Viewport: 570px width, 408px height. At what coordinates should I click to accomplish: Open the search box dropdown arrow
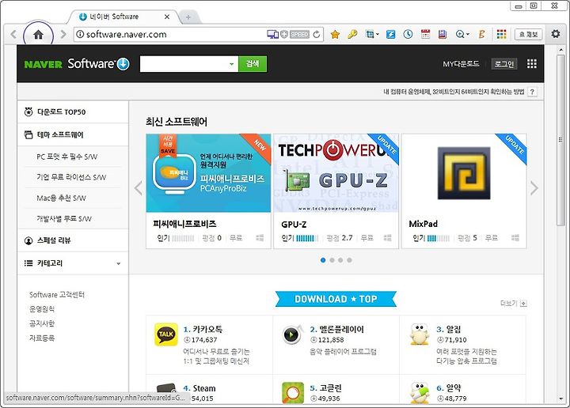point(231,64)
